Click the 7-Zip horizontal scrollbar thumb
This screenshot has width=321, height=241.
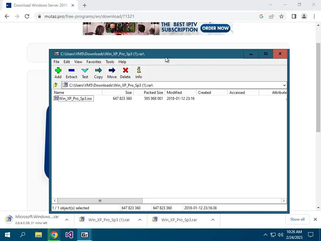coord(100,201)
